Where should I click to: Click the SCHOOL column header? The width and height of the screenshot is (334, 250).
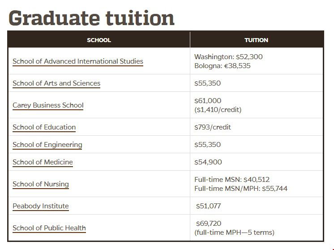coord(99,40)
